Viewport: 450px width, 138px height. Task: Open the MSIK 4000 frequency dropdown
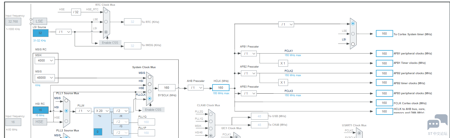(x=45, y=60)
